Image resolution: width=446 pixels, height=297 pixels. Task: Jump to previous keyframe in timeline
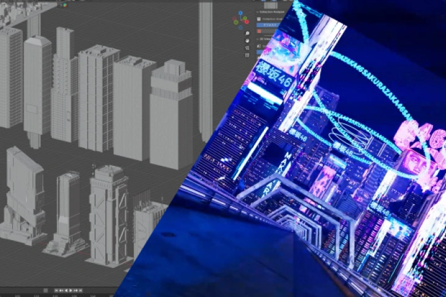point(61,290)
